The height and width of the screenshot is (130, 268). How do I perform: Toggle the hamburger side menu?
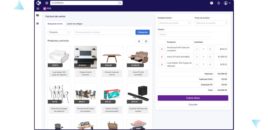[38, 9]
